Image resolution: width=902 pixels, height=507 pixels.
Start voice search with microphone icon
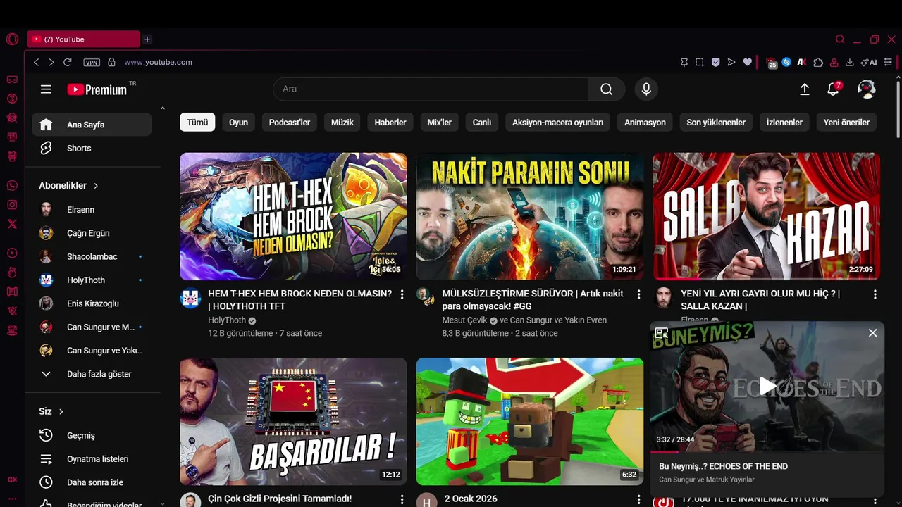coord(646,89)
